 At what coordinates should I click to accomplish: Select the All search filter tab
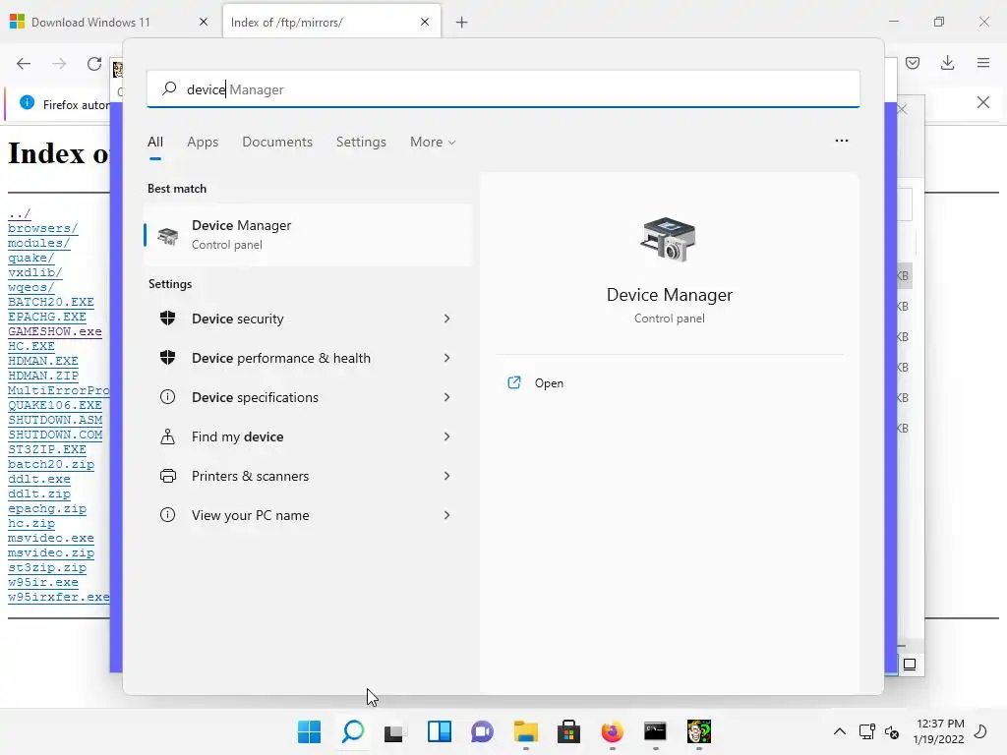155,142
